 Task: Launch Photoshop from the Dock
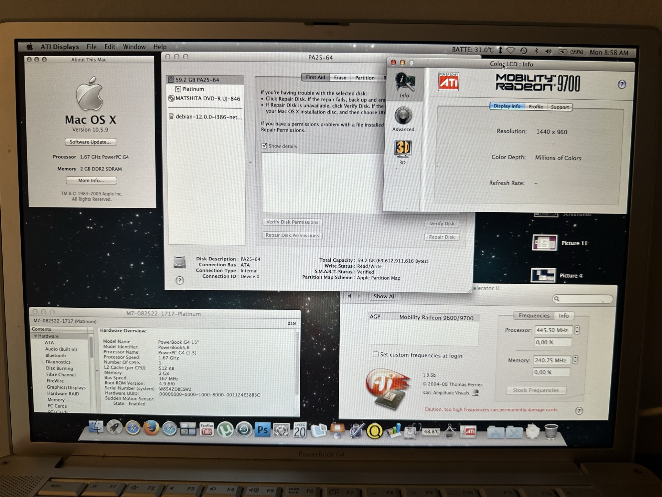point(262,428)
